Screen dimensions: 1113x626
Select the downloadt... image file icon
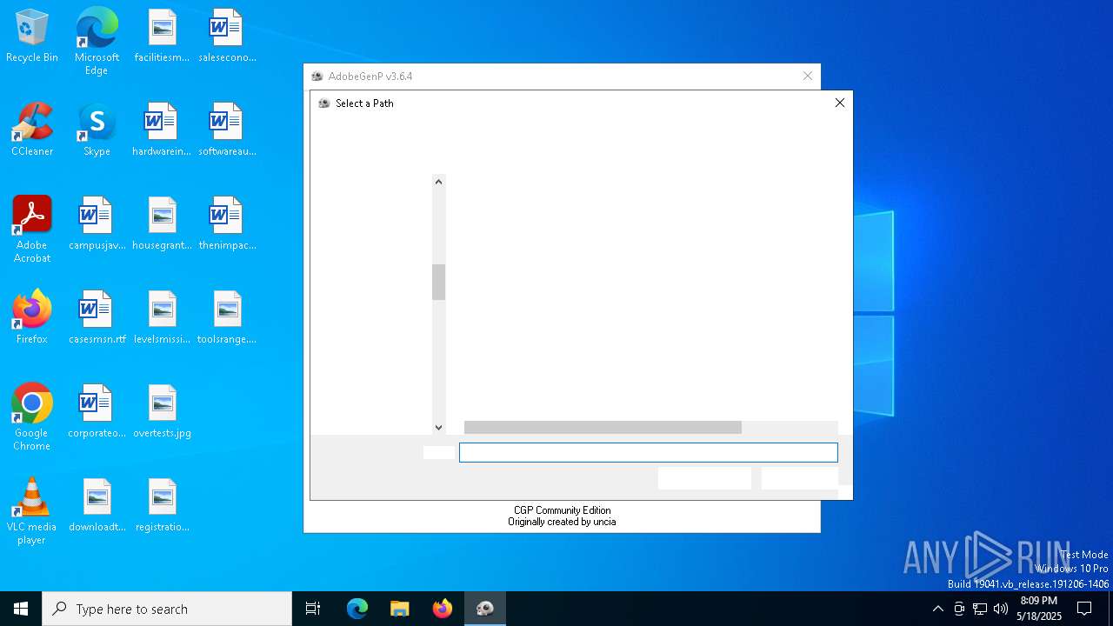[97, 506]
